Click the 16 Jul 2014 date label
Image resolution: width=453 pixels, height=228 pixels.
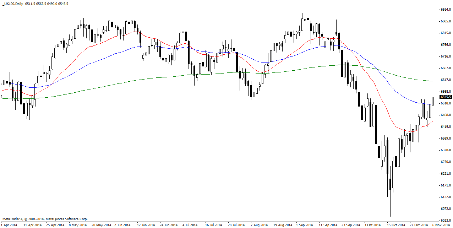[x=213, y=225]
